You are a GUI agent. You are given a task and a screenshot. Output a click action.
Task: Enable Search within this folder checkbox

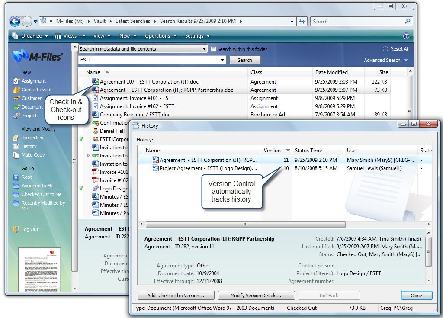pos(213,49)
